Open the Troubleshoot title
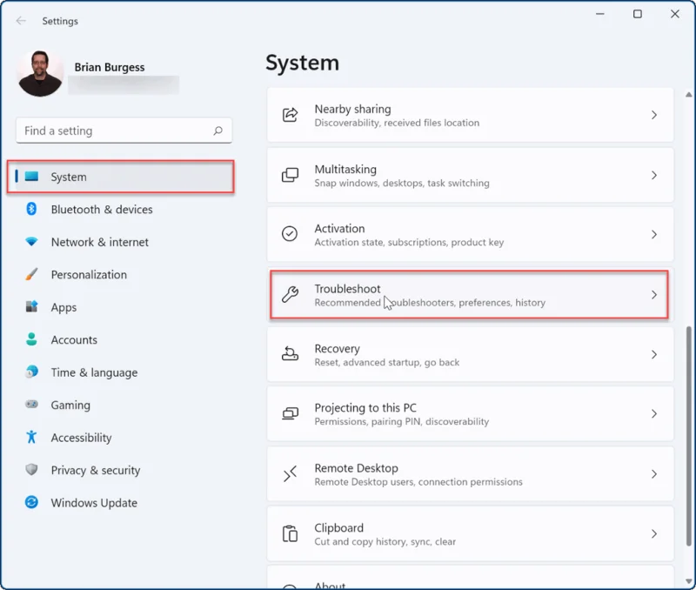Screen dimensions: 696x590 pyautogui.click(x=347, y=289)
